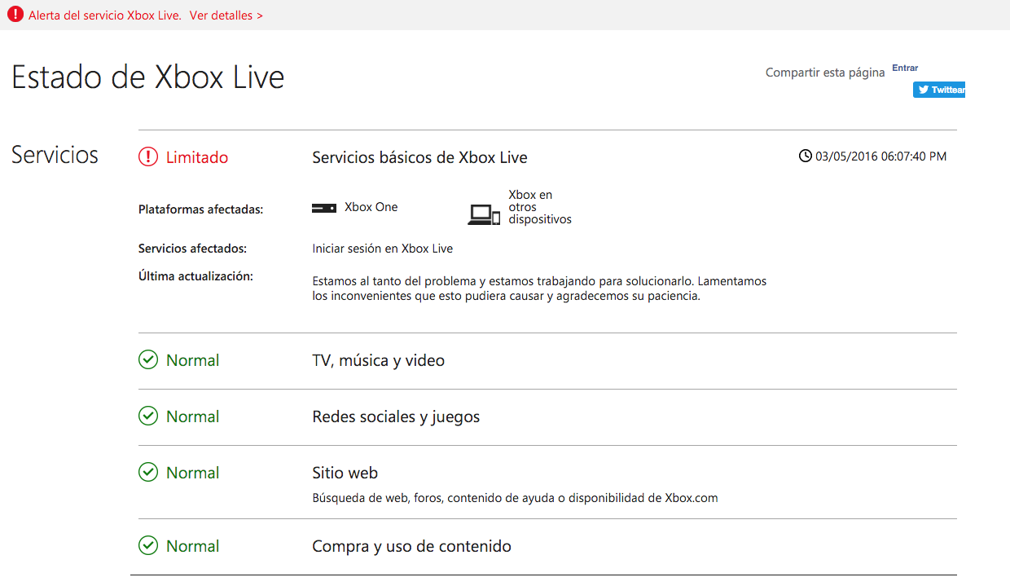This screenshot has height=586, width=1010.
Task: Open the Ver detalles alert link
Action: (226, 15)
